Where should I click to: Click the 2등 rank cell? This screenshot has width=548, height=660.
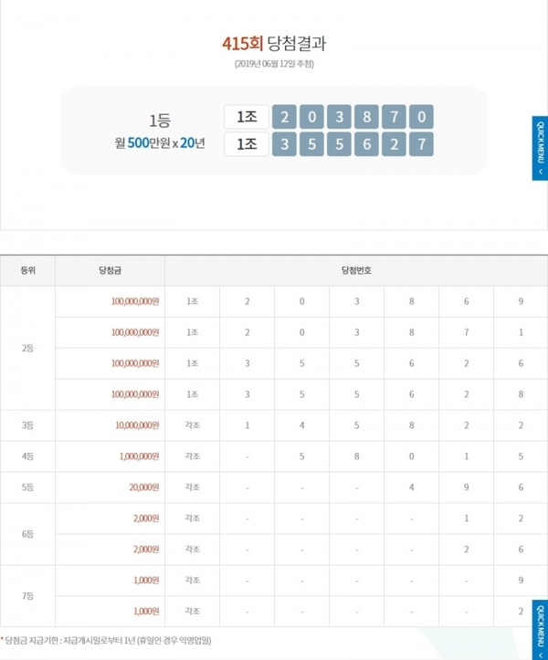click(27, 348)
